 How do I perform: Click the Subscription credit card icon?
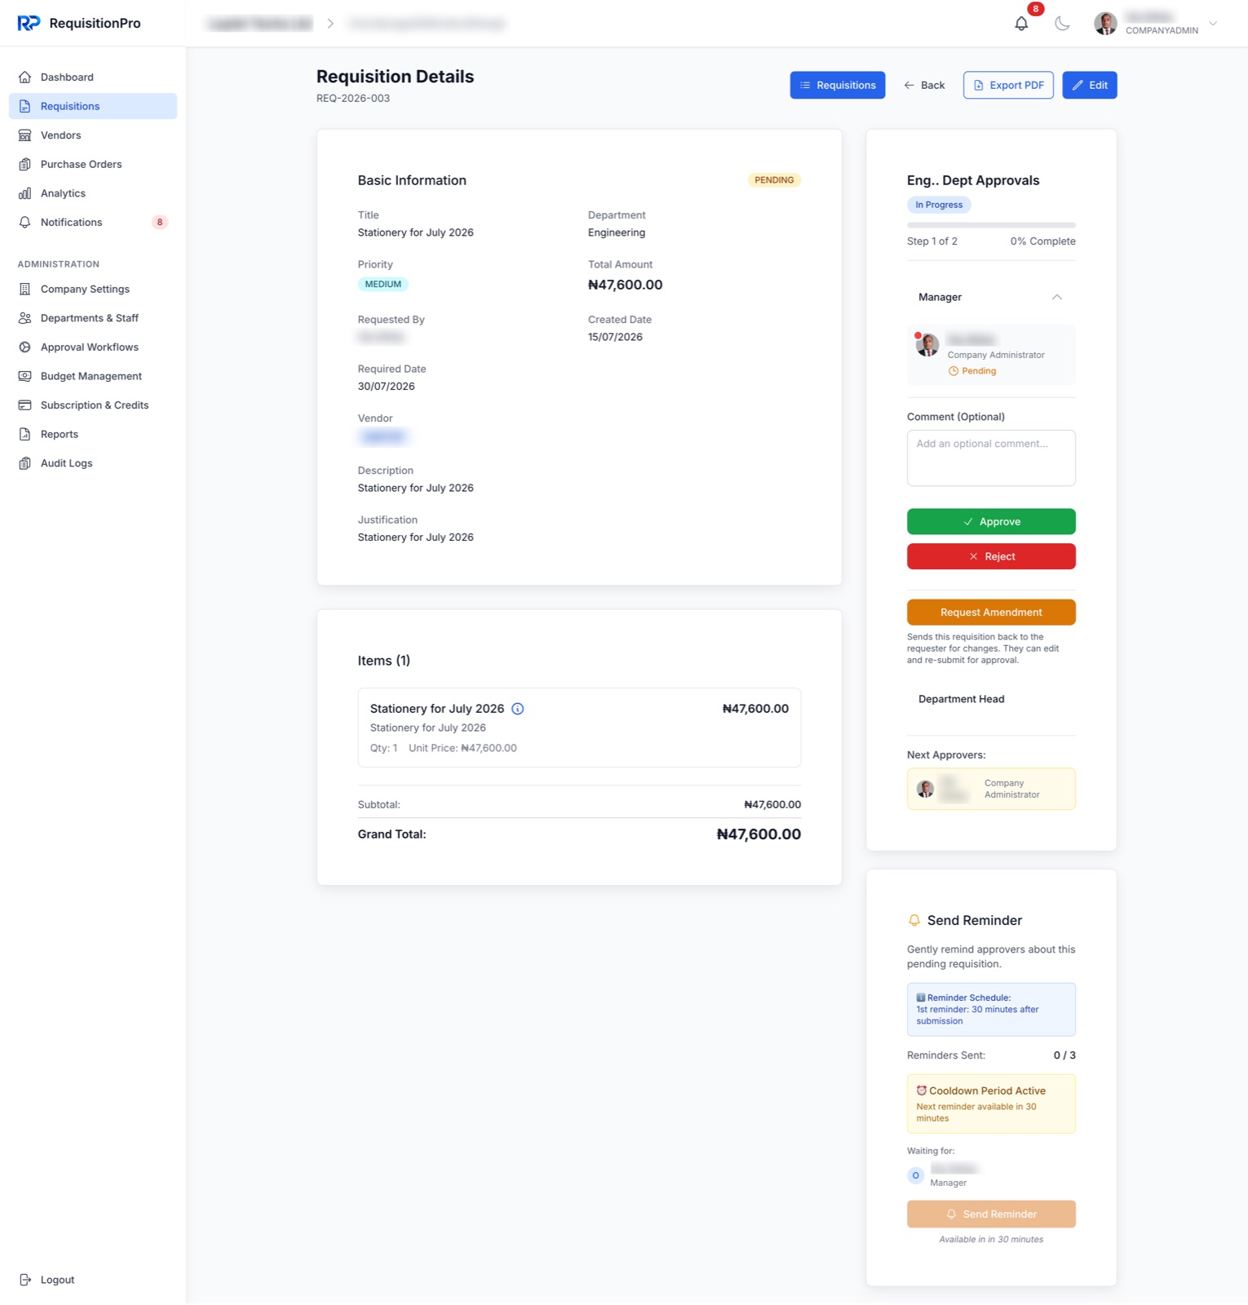click(x=25, y=405)
